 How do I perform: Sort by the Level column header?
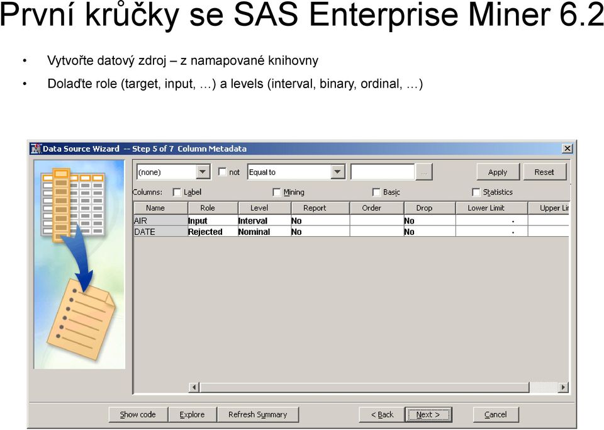(x=265, y=208)
